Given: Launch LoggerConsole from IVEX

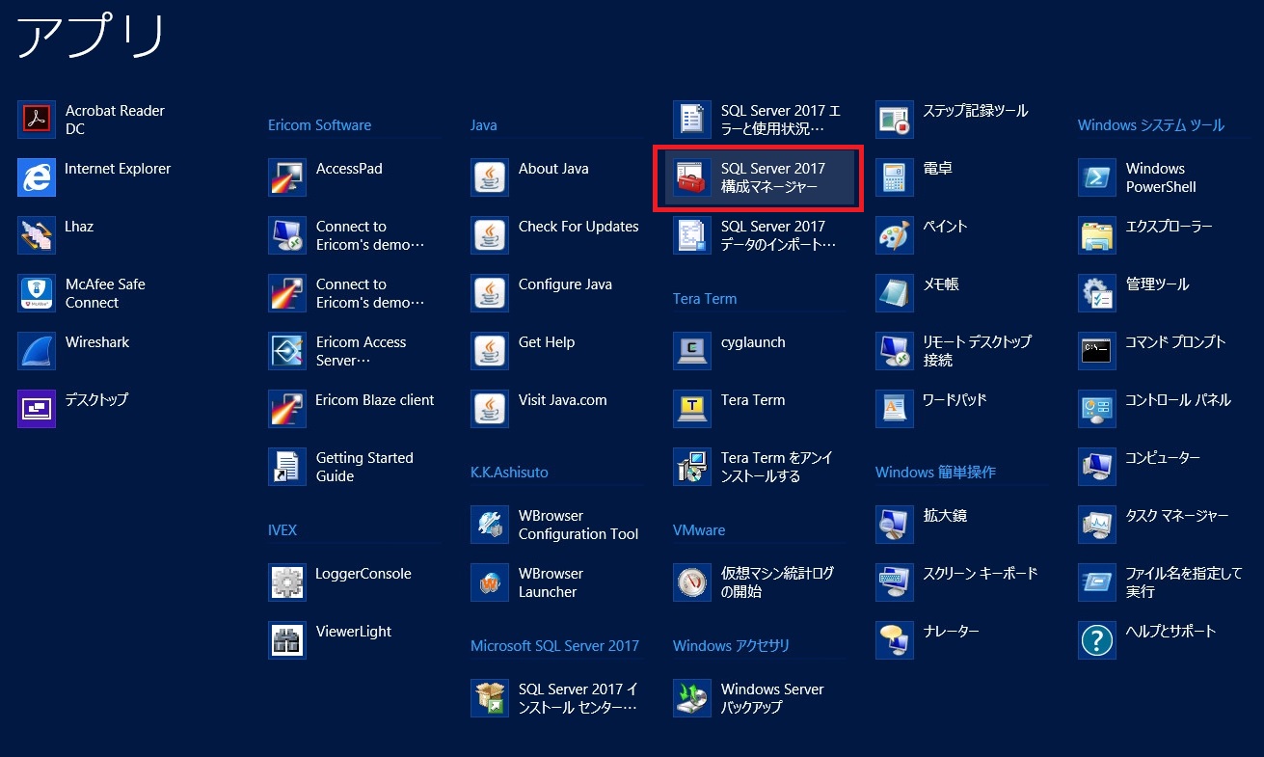Looking at the screenshot, I should pyautogui.click(x=363, y=574).
